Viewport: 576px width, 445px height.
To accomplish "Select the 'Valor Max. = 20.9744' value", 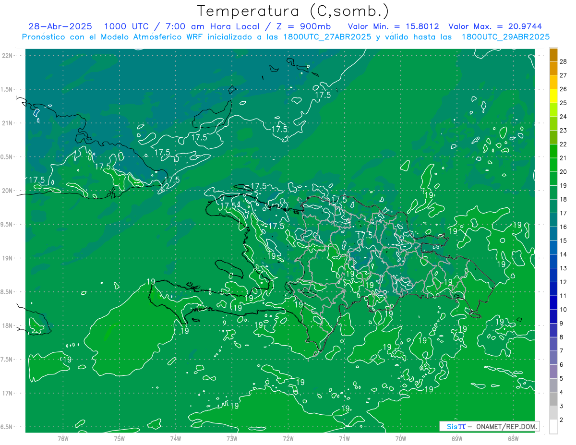I will coord(495,26).
